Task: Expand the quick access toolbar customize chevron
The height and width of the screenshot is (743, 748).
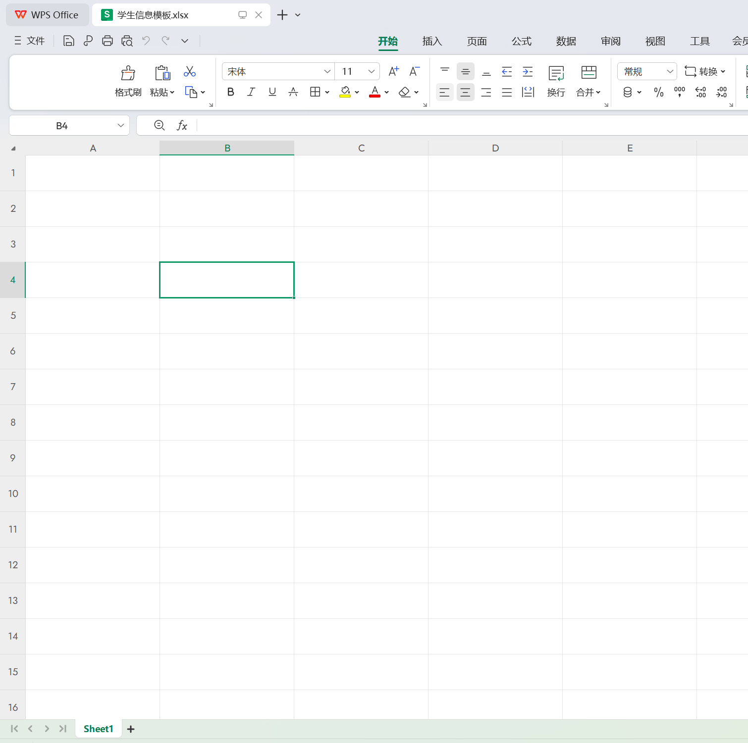Action: pyautogui.click(x=185, y=41)
